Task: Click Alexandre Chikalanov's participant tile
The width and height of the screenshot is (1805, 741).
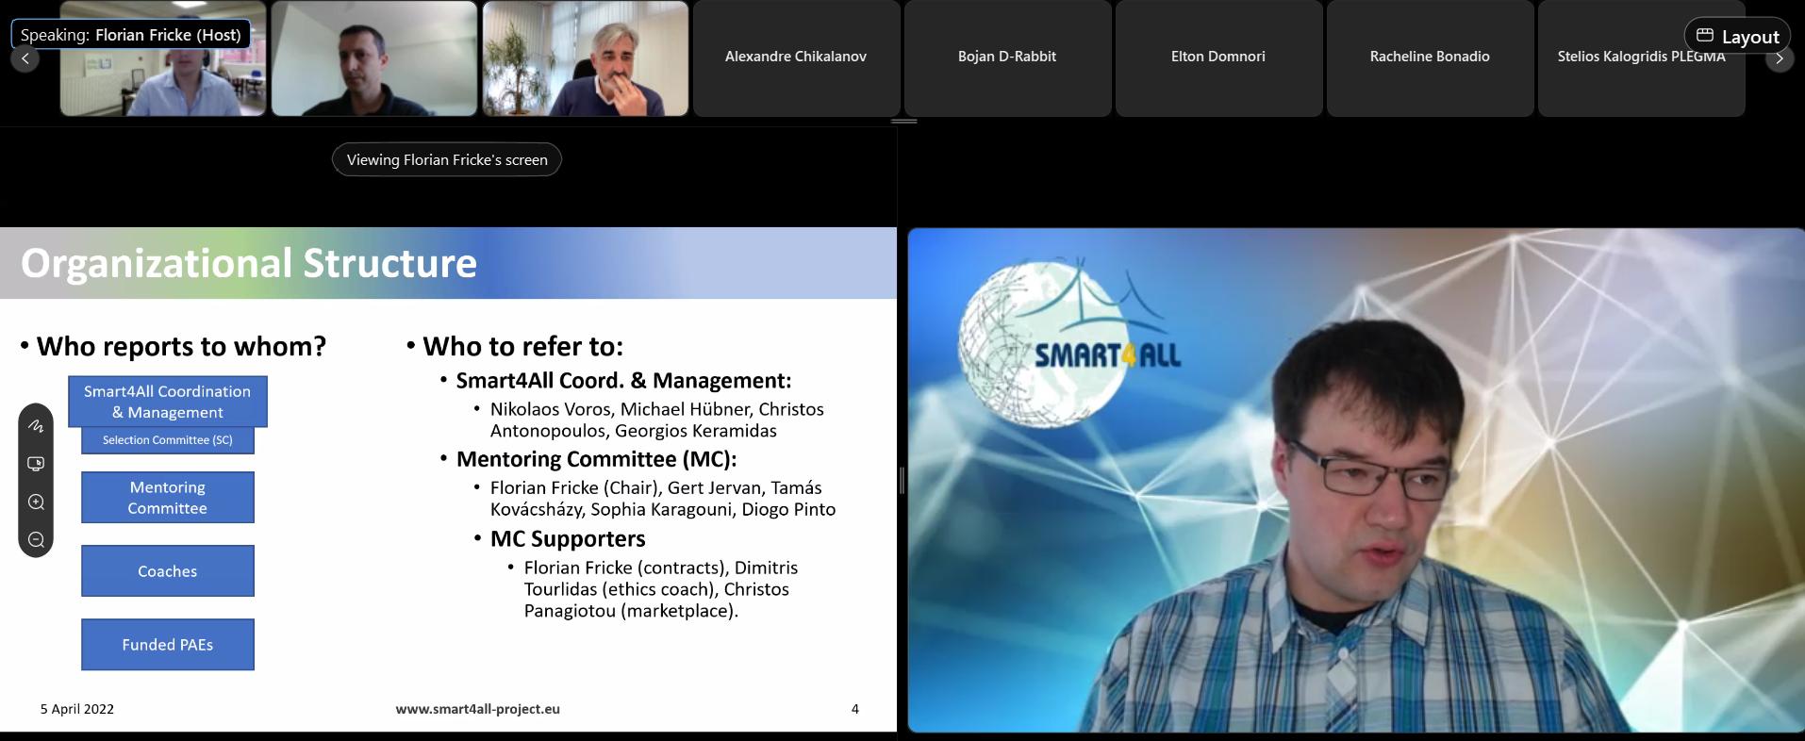Action: click(796, 58)
